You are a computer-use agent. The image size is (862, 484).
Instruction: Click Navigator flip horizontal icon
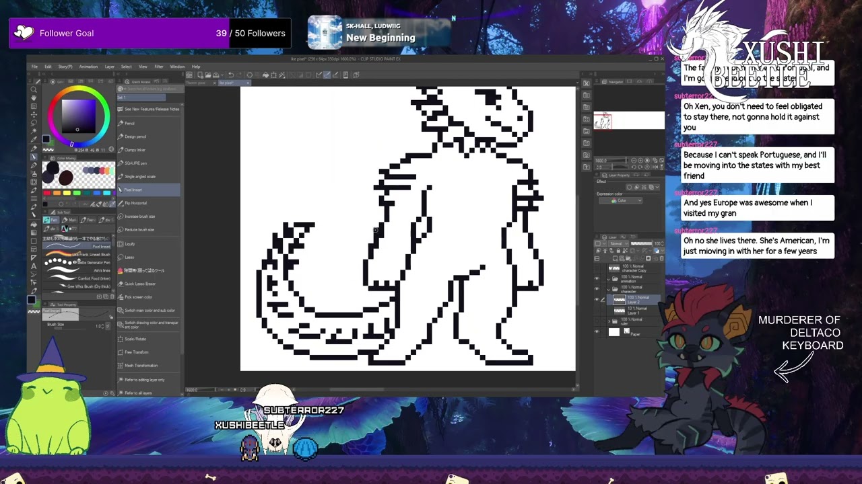pos(655,167)
